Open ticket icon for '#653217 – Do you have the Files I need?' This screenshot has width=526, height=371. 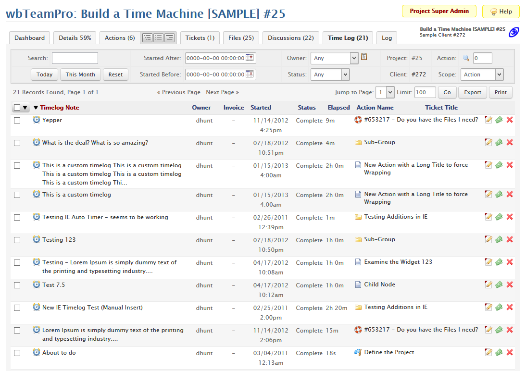358,120
